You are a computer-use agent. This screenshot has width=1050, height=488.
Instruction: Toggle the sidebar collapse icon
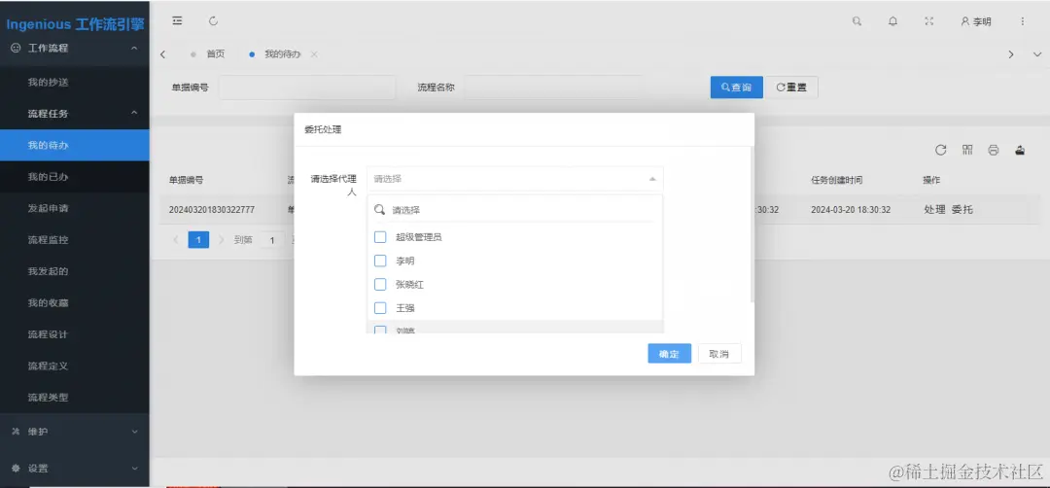pos(177,20)
